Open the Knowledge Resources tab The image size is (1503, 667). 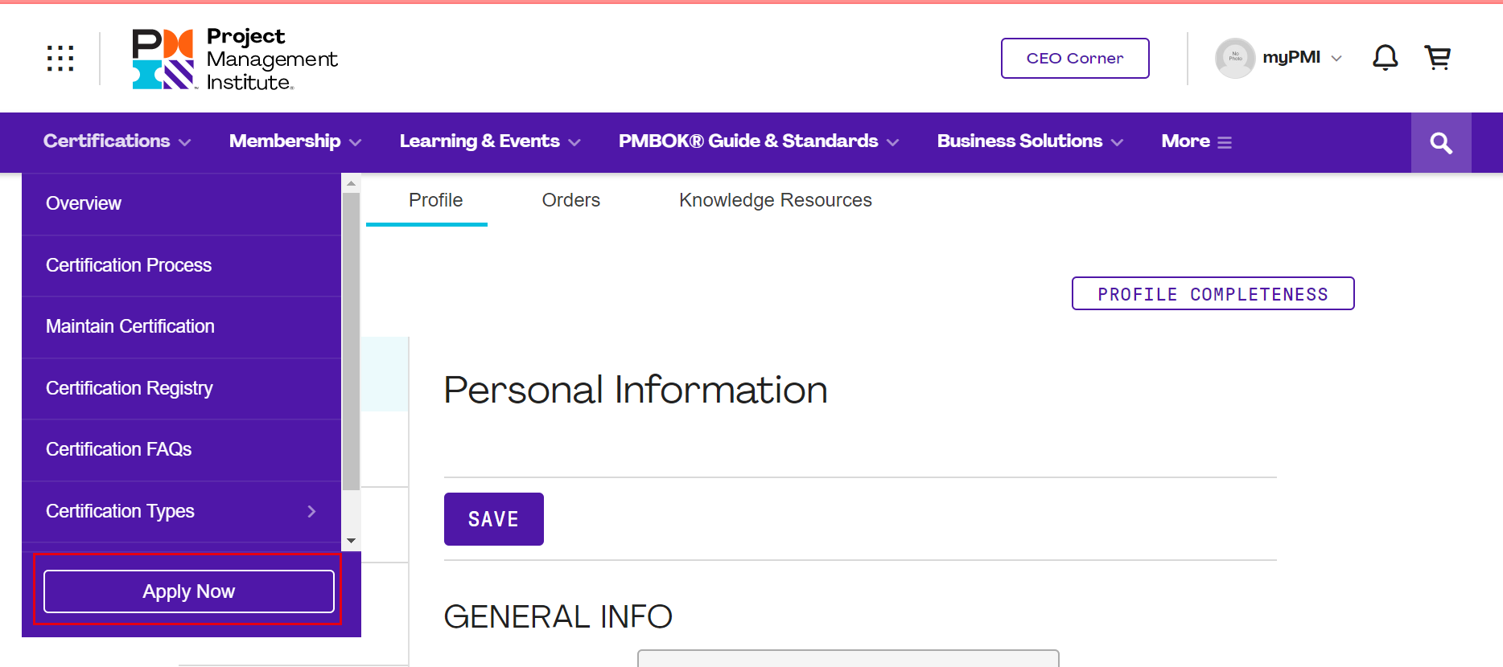click(775, 200)
